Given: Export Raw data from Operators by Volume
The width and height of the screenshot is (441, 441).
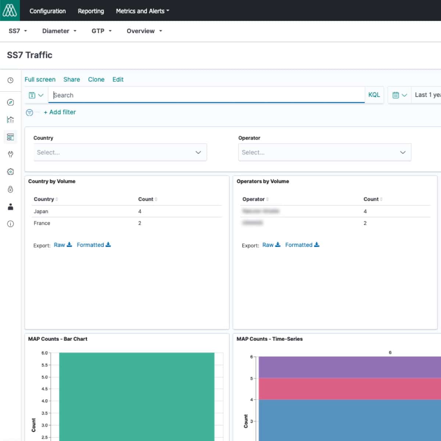Looking at the screenshot, I should 271,245.
